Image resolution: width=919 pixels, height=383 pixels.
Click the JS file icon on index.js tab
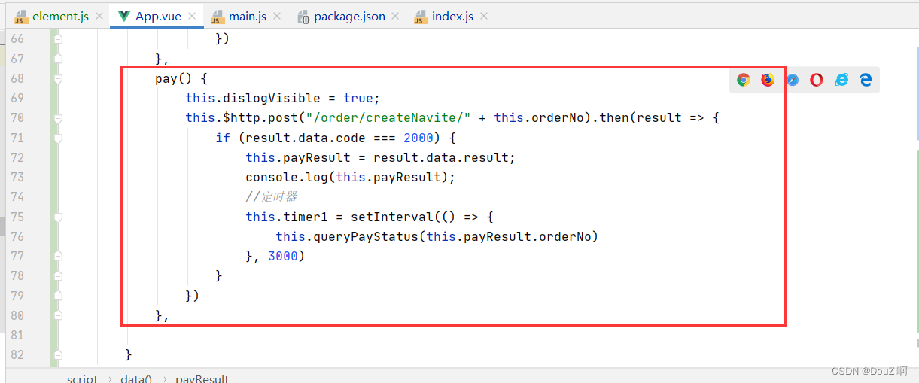click(420, 17)
